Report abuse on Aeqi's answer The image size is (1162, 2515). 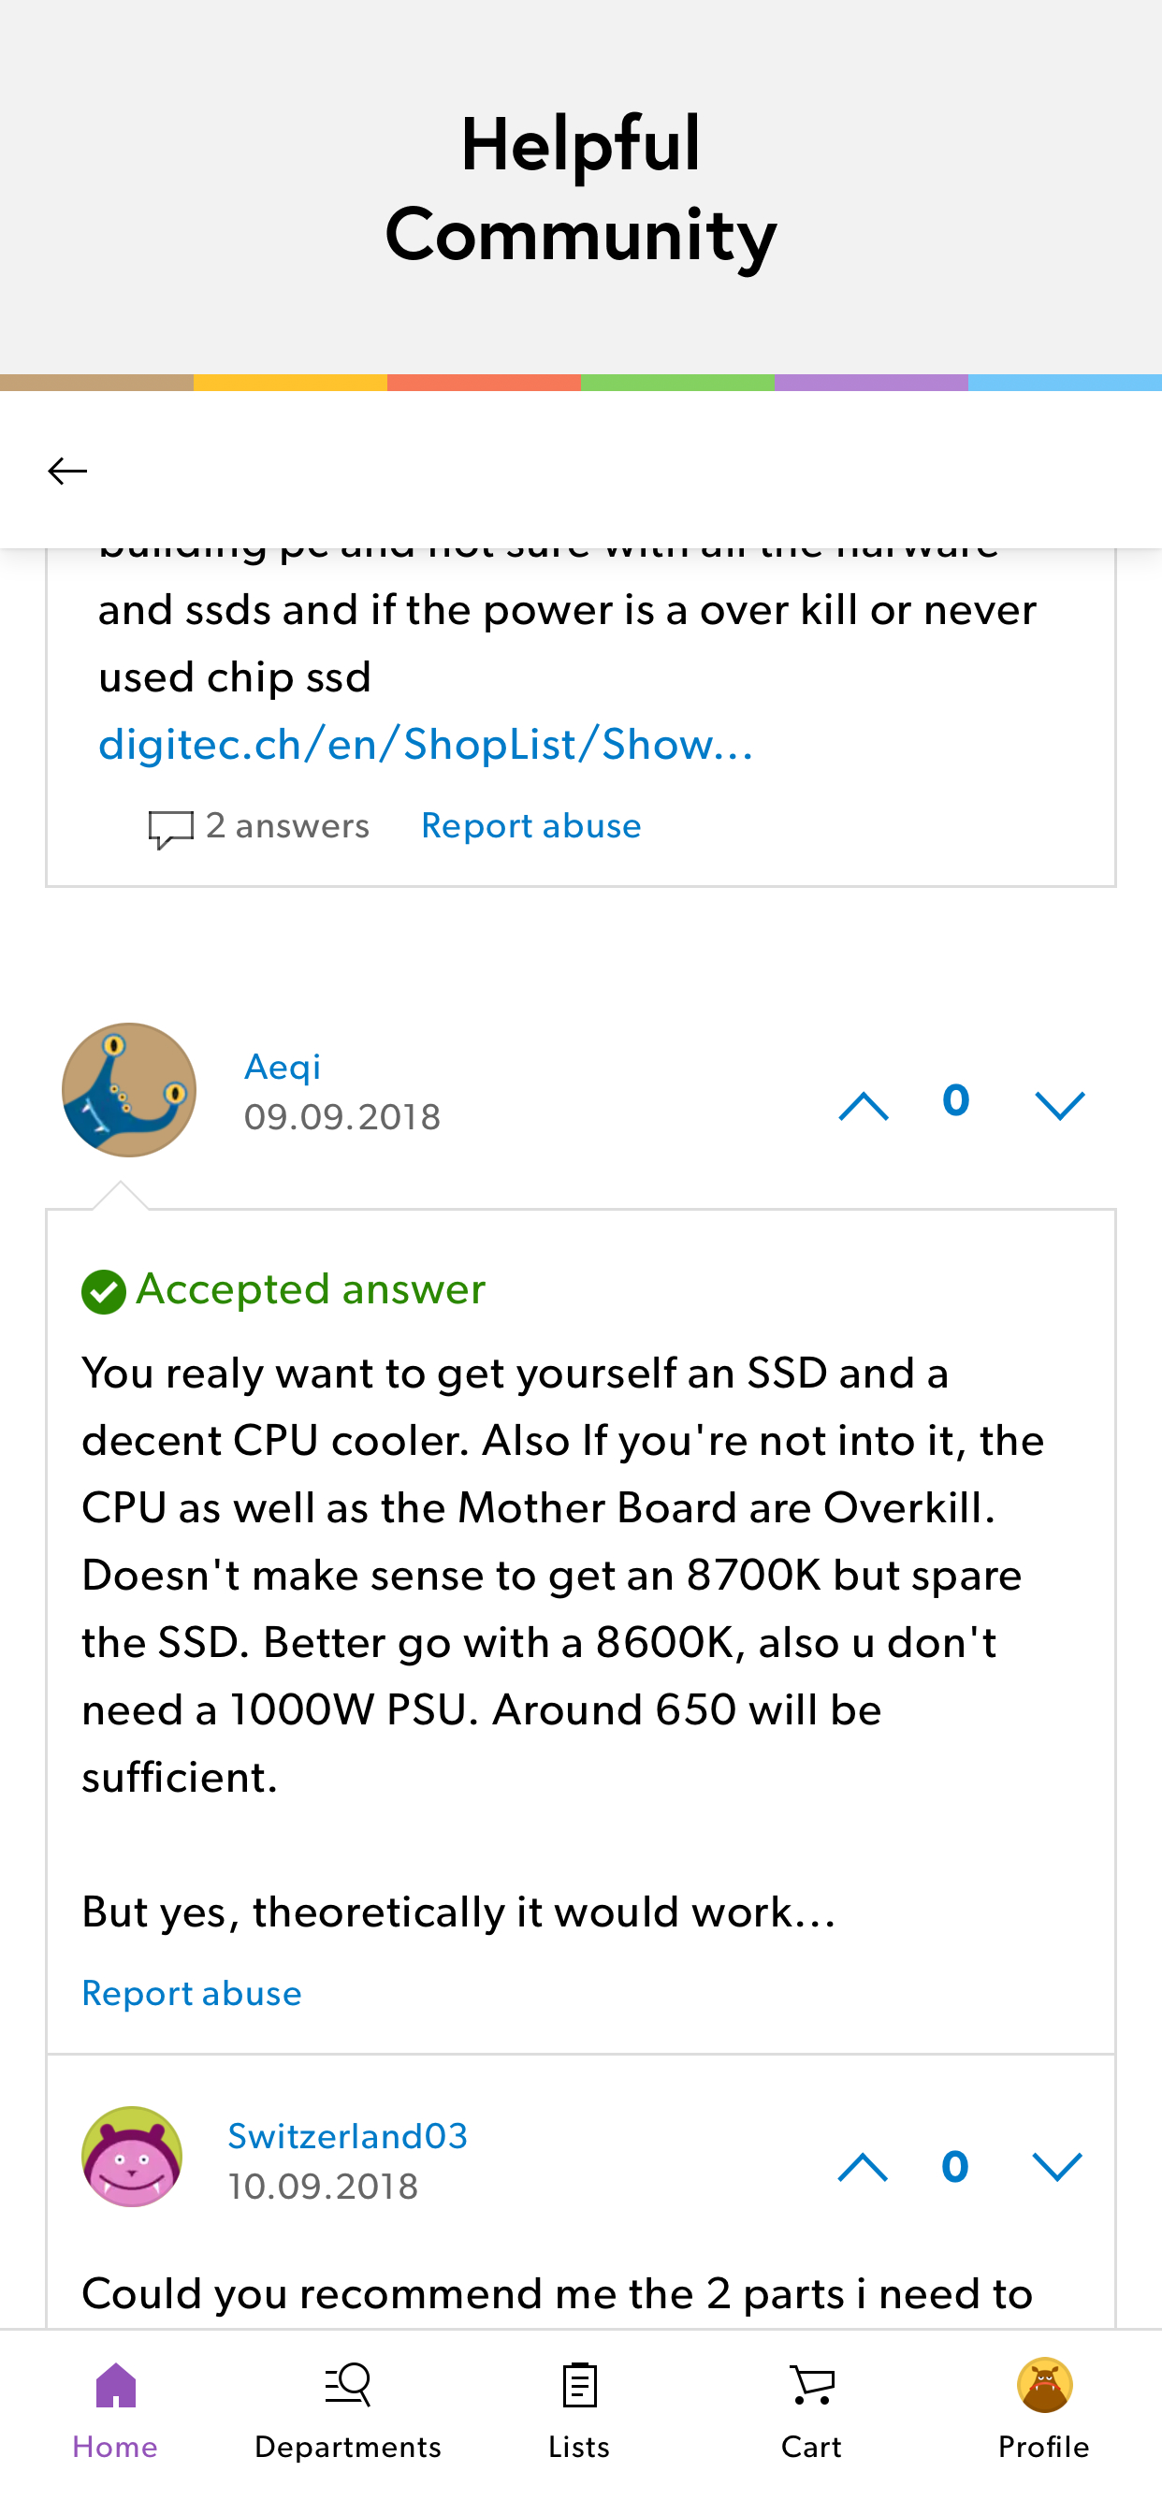pyautogui.click(x=192, y=1993)
